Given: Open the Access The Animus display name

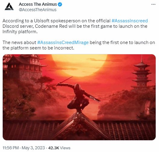Looking at the screenshot, I should tap(38, 4).
